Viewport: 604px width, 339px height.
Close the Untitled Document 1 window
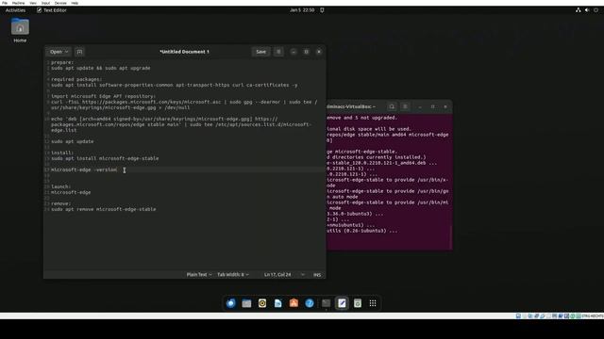click(x=319, y=52)
